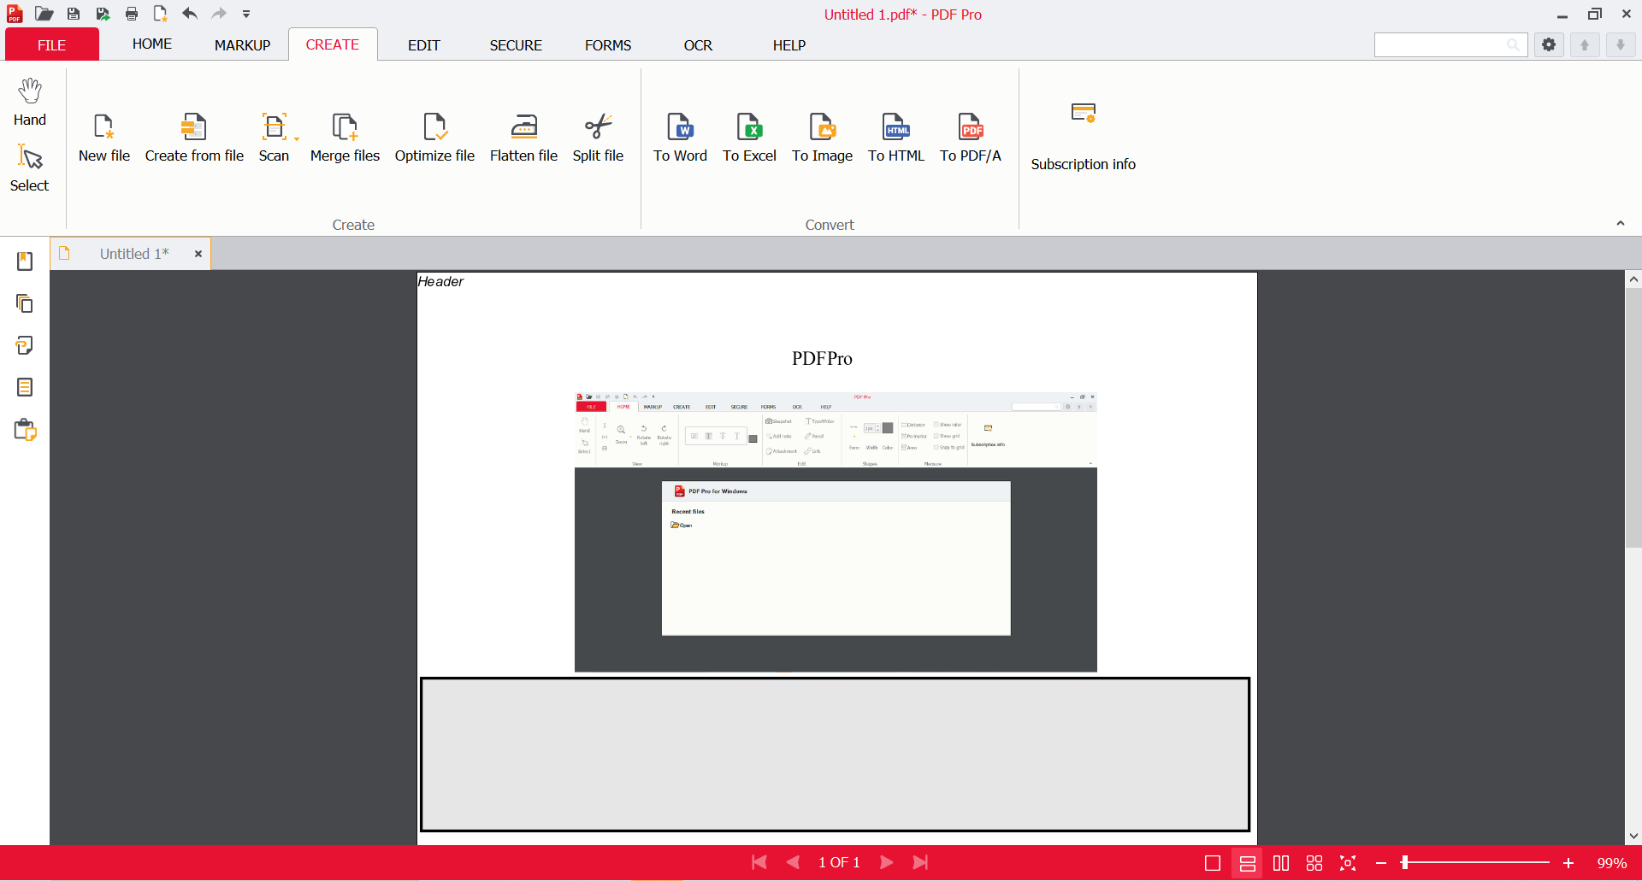This screenshot has width=1642, height=881.
Task: Switch to the HELP tab
Action: [789, 45]
